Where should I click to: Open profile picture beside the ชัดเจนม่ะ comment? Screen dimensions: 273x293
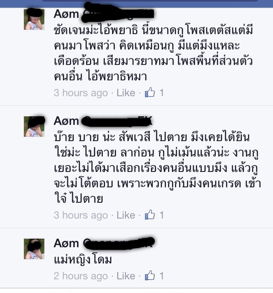[34, 19]
